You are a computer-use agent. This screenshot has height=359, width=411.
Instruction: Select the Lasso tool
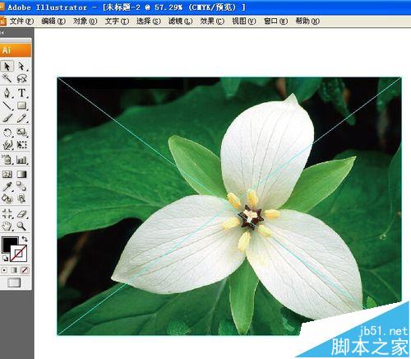click(x=22, y=79)
